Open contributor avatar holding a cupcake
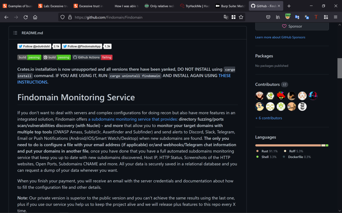342x213 pixels. pos(292,106)
